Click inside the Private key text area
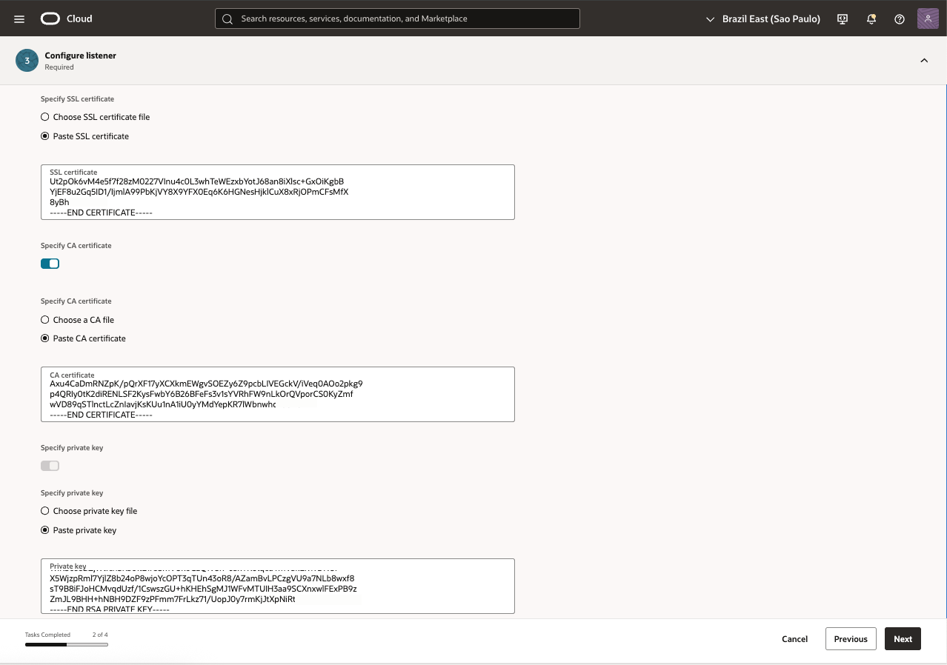The width and height of the screenshot is (947, 665). pyautogui.click(x=278, y=586)
